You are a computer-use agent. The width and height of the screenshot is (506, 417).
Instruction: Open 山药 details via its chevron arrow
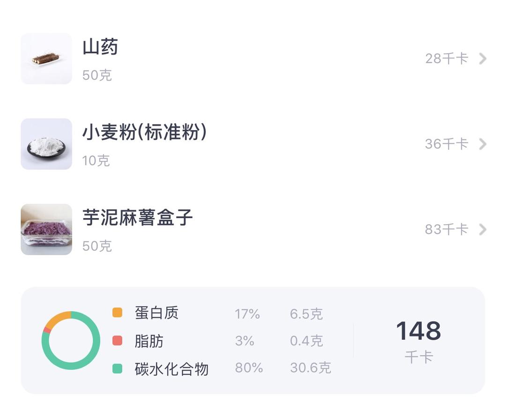pos(483,59)
